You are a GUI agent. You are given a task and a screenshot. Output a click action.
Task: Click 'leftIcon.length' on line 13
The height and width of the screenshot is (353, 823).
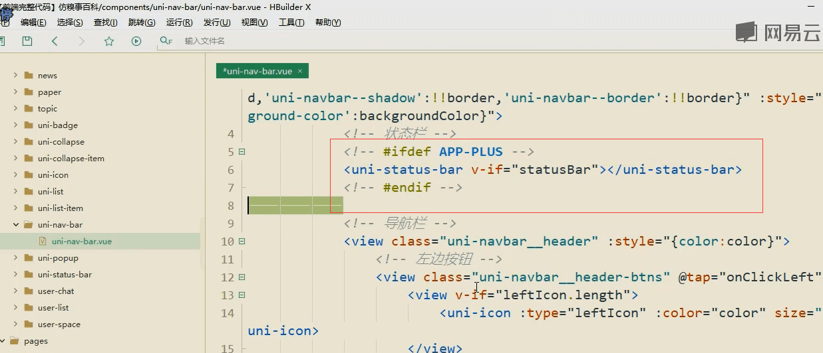tap(563, 295)
